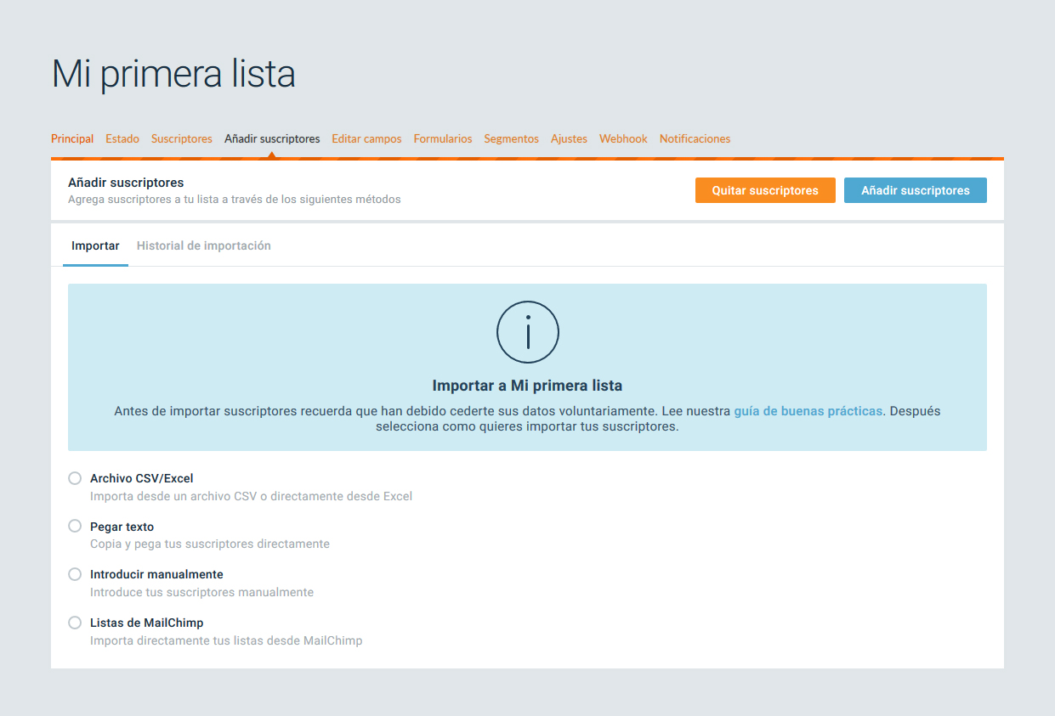
Task: Open the Editar campos section
Action: coord(366,138)
